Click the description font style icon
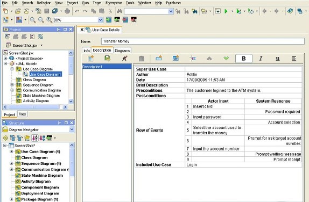The image size is (309, 202). pos(125,59)
